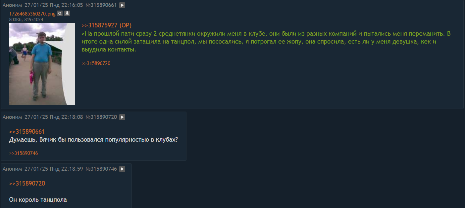Viewport: 465px width, 208px height.
Task: Click the download icon beside the image filename
Action: pyautogui.click(x=67, y=14)
